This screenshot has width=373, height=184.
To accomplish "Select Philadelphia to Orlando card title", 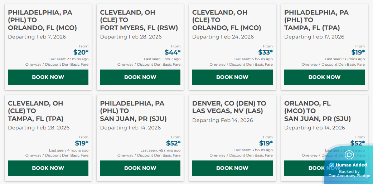I will 42,20.
